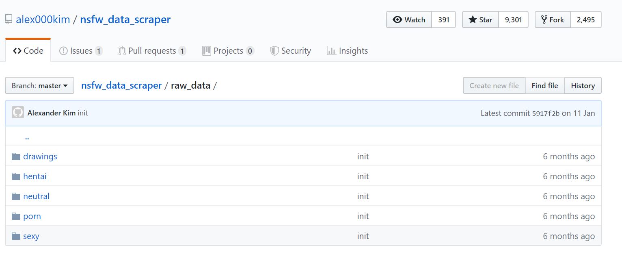Click "6 months ago" in sexy row
This screenshot has width=622, height=263.
[x=569, y=236]
